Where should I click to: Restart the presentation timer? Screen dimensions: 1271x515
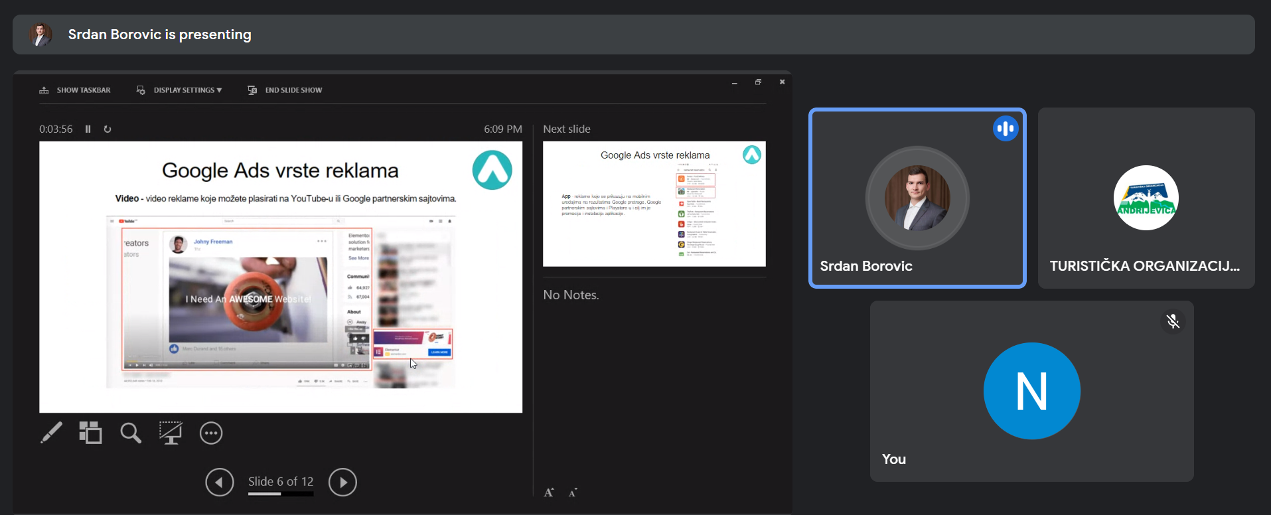(108, 129)
